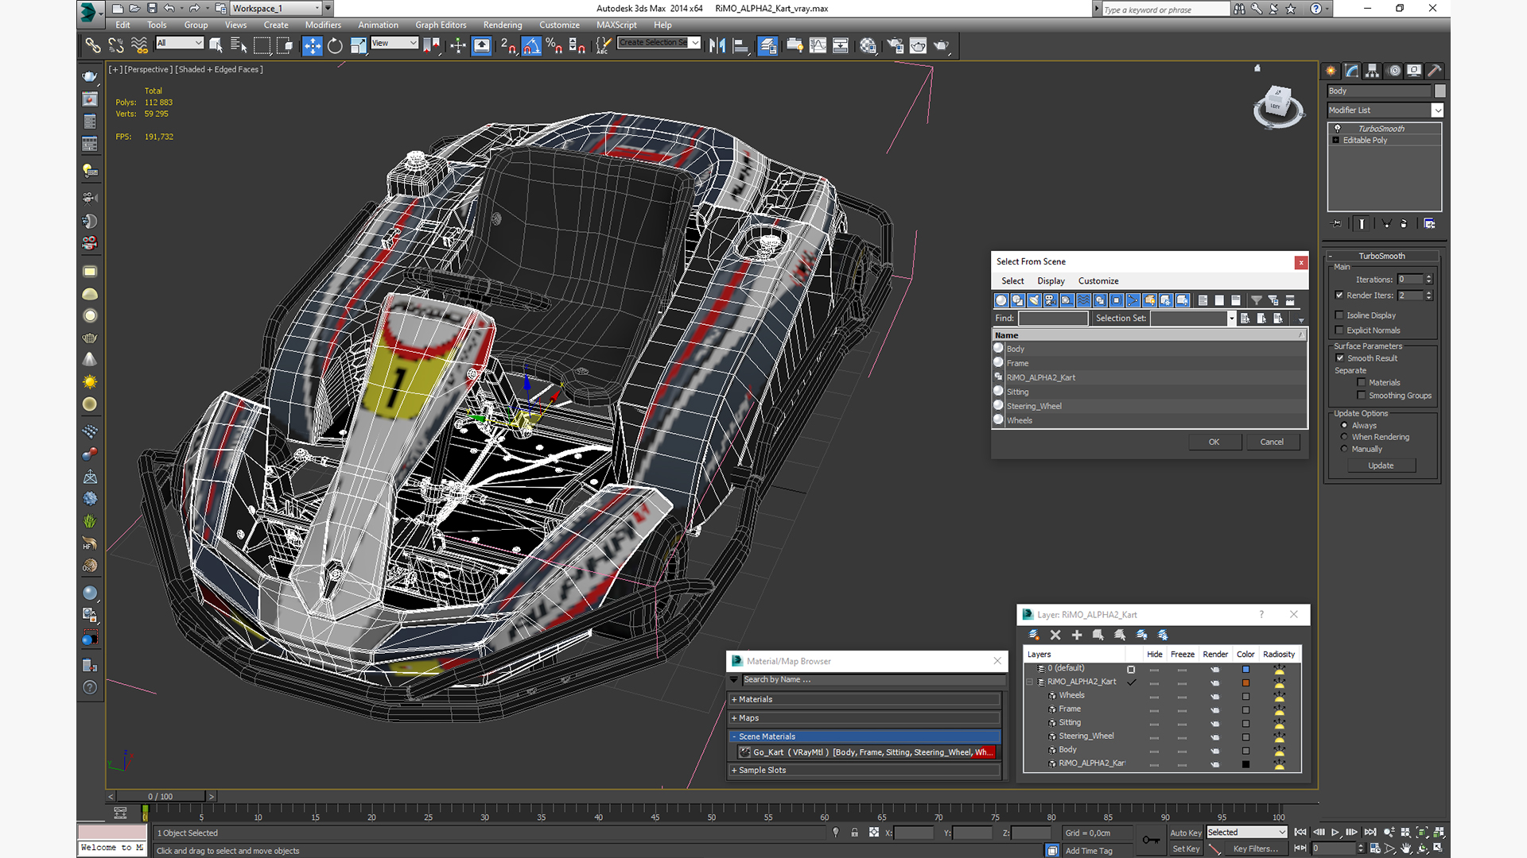
Task: Click Go to End frame button
Action: (1370, 833)
